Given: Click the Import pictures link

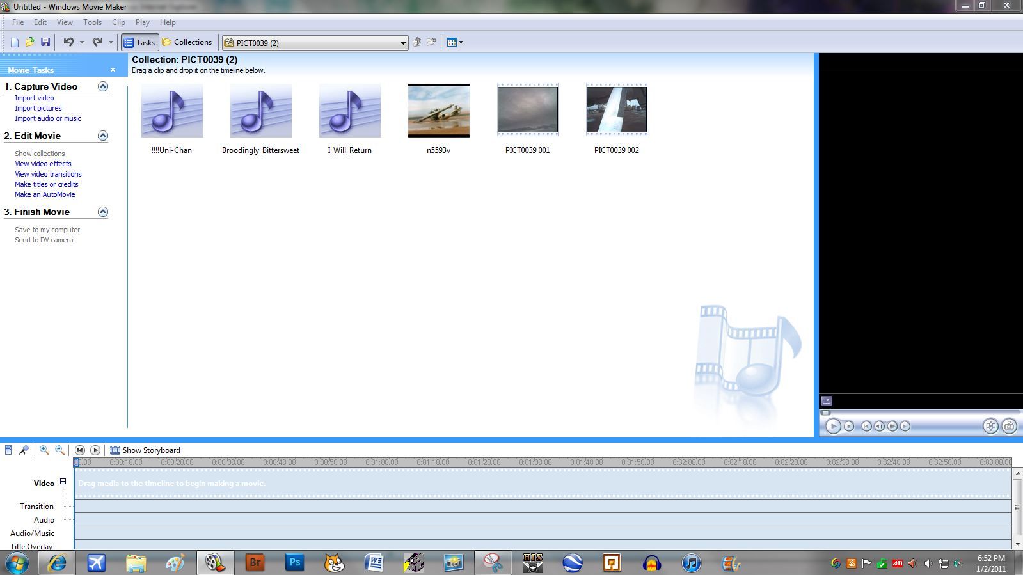Looking at the screenshot, I should (38, 108).
